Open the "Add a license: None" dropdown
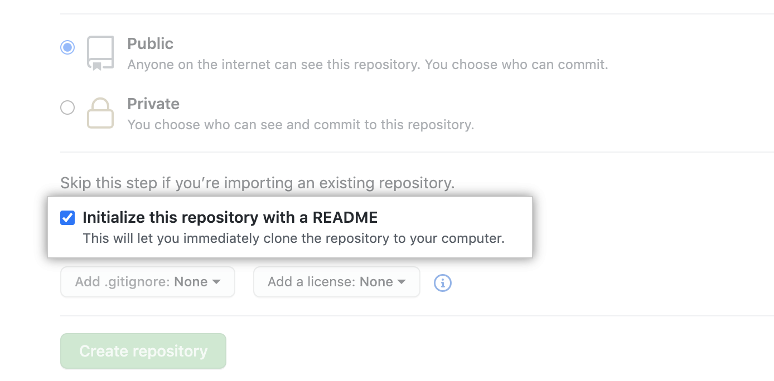774x381 pixels. (x=336, y=282)
